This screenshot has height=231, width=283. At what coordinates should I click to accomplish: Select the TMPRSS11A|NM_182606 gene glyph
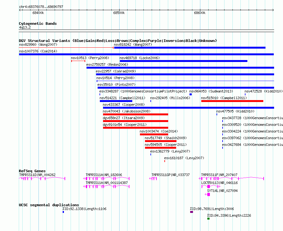tap(107, 179)
